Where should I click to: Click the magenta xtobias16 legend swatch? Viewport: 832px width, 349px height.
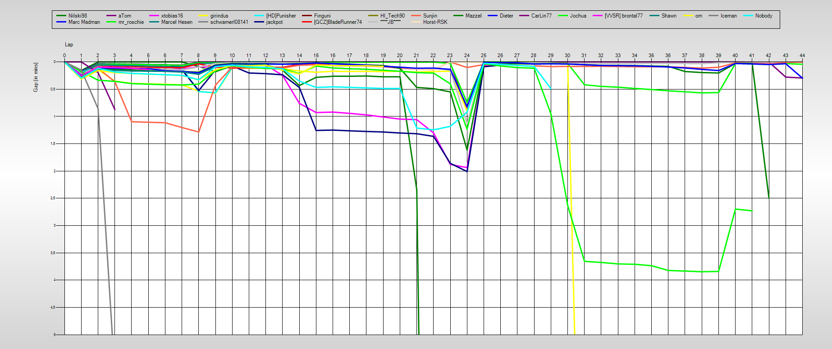tap(155, 16)
